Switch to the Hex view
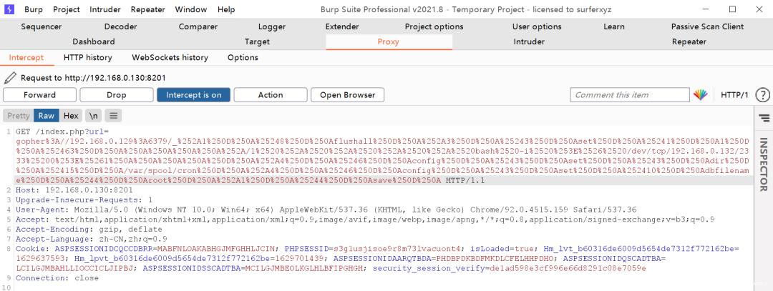 tap(71, 116)
